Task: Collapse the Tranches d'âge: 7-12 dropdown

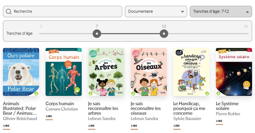Action: tap(221, 11)
